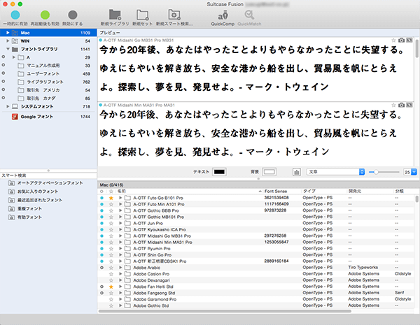Viewport: 420px width, 325px height.
Task: Click the Google フォント library icon
Action: (x=15, y=117)
